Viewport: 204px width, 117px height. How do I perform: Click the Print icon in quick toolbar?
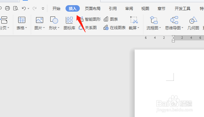7,8
